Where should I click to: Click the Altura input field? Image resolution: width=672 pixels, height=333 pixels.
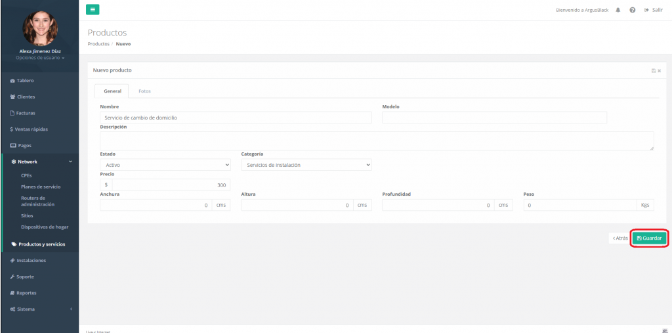tap(297, 205)
